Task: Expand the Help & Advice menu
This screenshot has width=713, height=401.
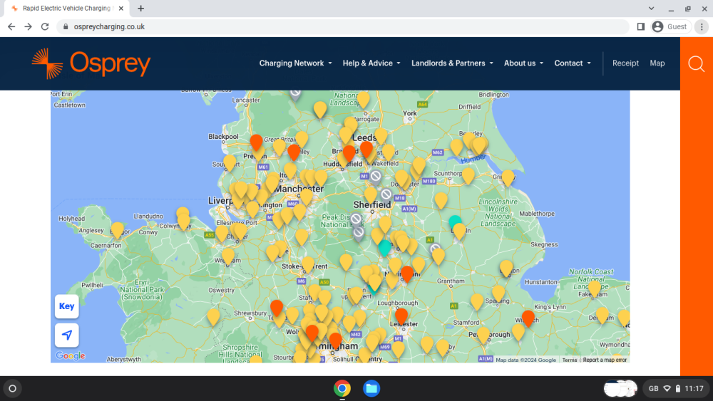Action: point(371,63)
